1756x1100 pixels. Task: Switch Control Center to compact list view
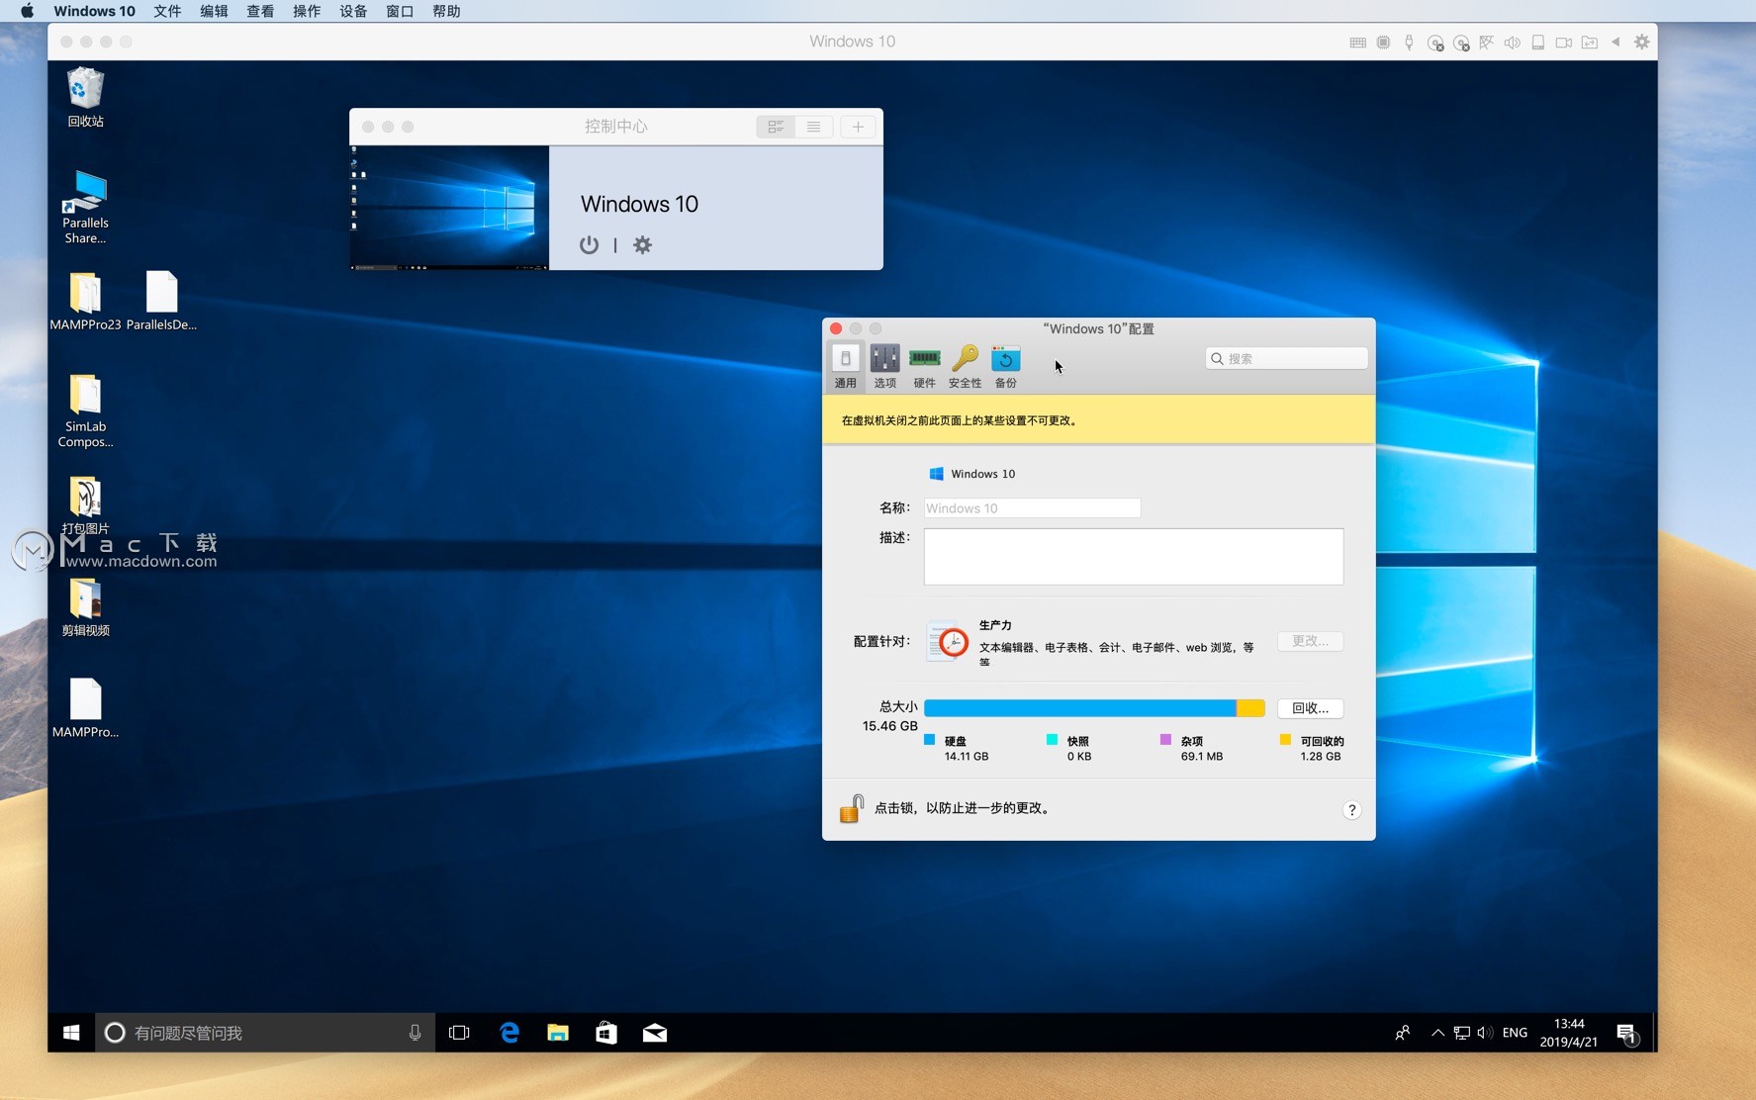(x=813, y=127)
